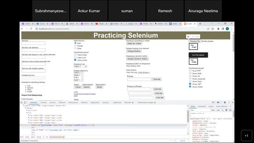254x143 pixels.
Task: Expand the border property in Styles
Action: click(x=199, y=139)
